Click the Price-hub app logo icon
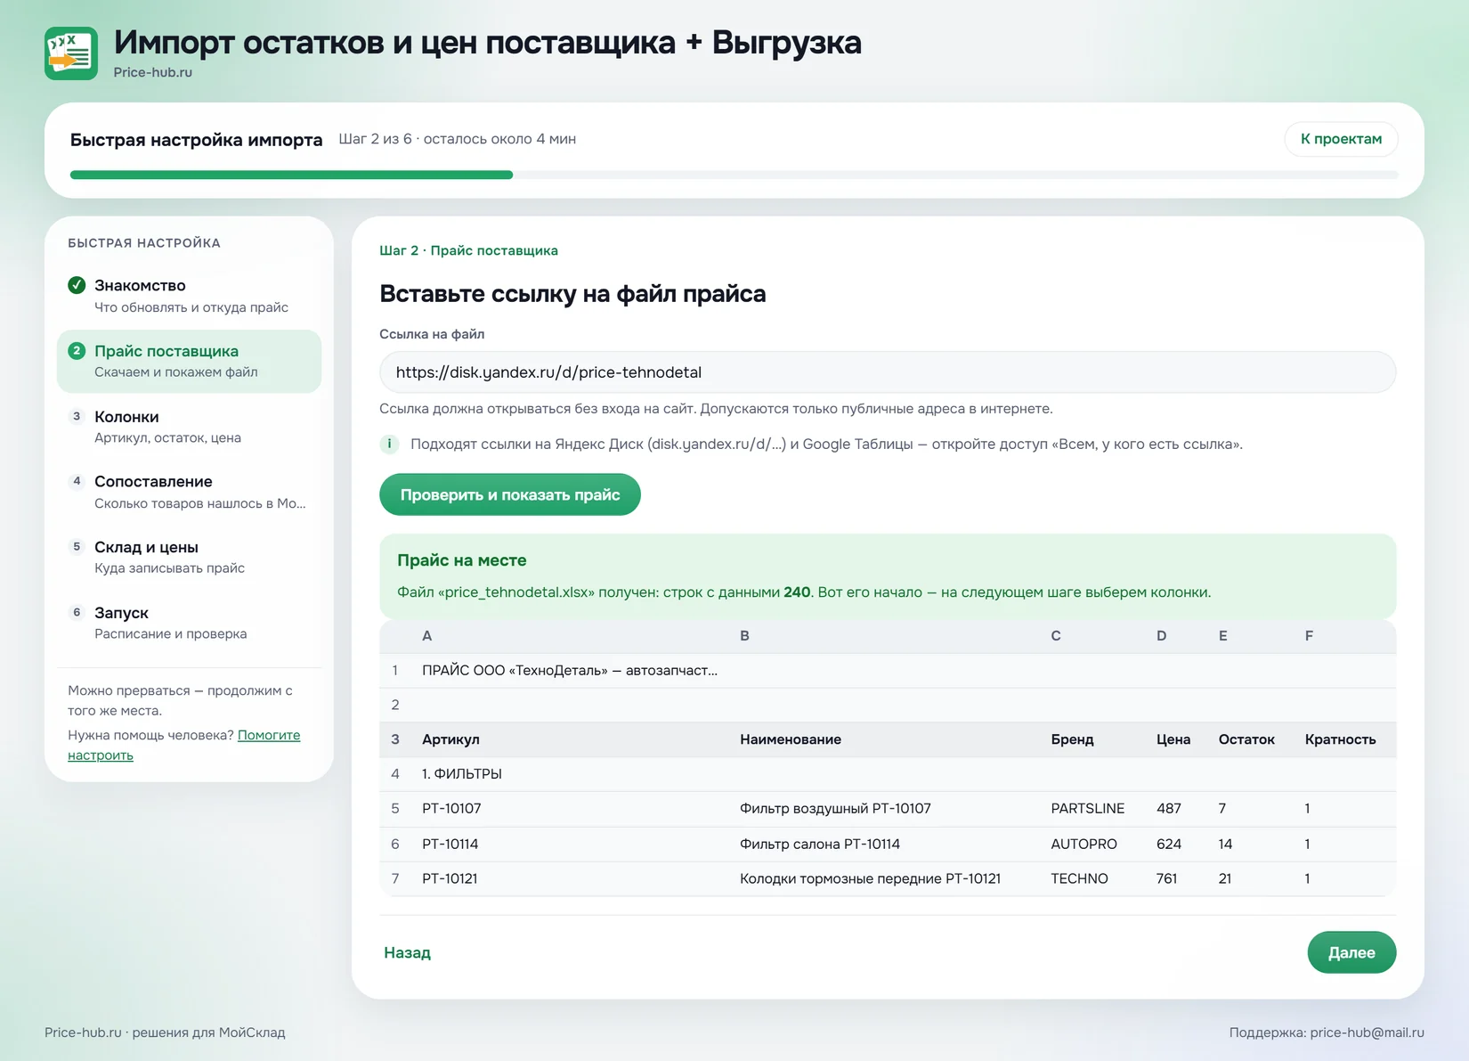Image resolution: width=1469 pixels, height=1061 pixels. click(x=71, y=53)
